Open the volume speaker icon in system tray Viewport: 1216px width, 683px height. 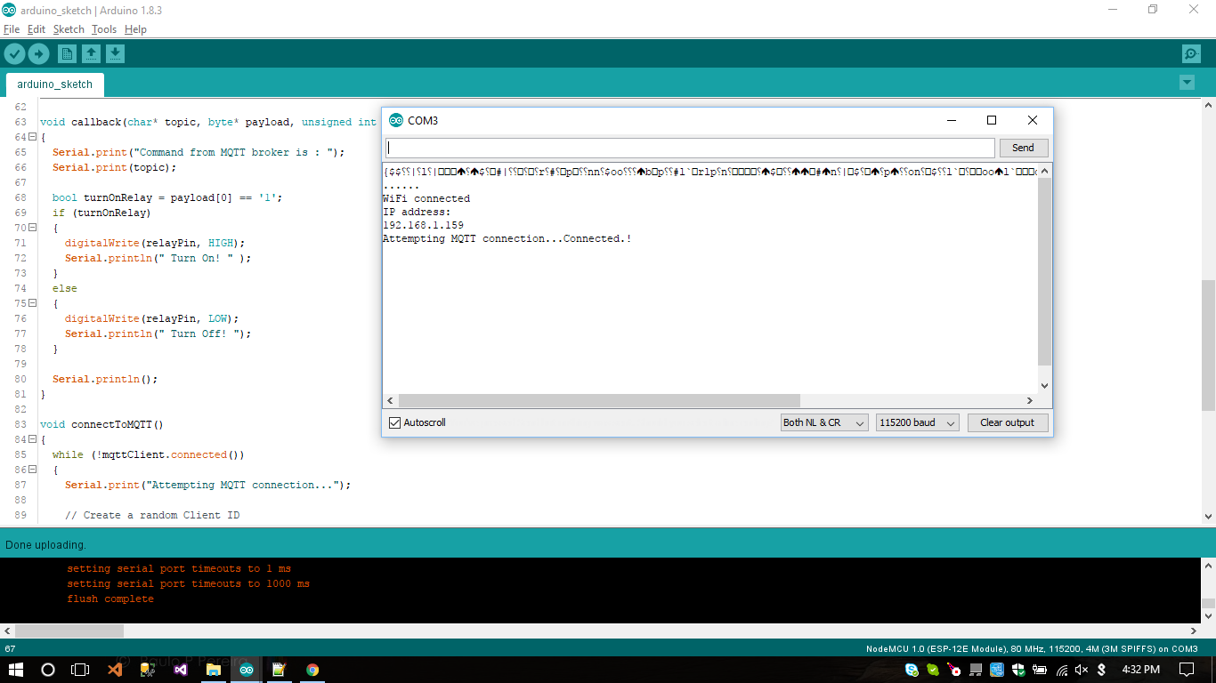click(x=1080, y=669)
